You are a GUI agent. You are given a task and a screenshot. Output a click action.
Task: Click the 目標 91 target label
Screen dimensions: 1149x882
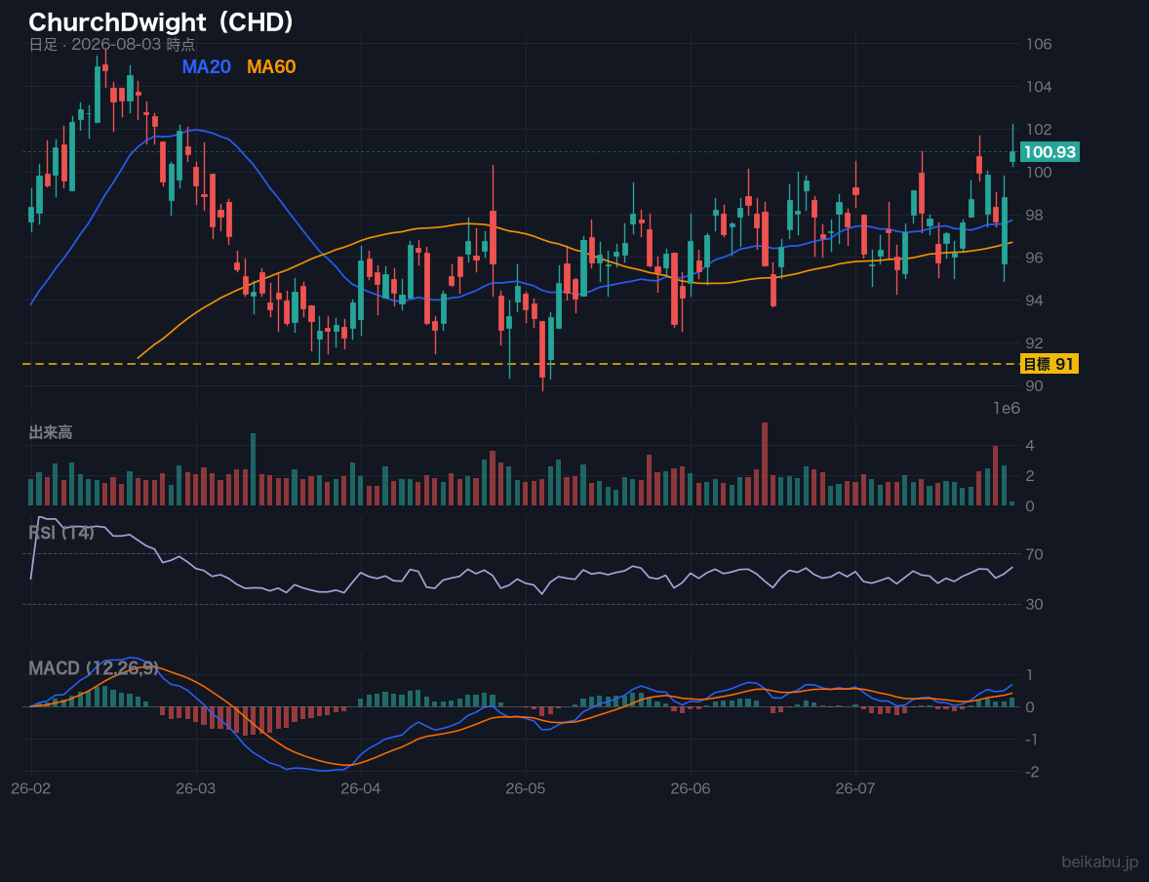pyautogui.click(x=1050, y=364)
